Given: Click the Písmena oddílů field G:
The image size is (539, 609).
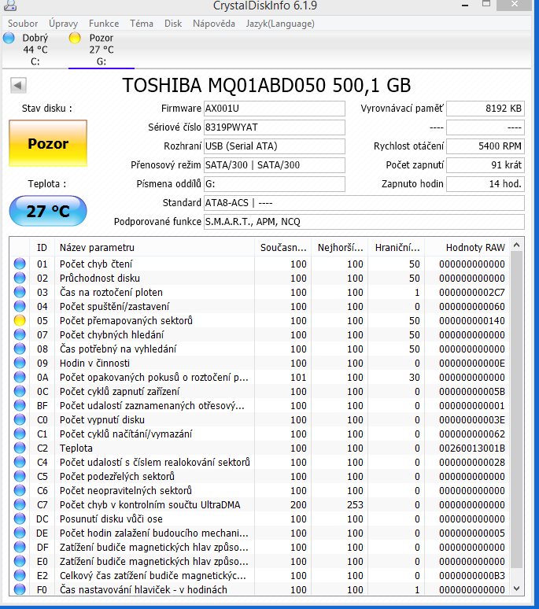Looking at the screenshot, I should tap(275, 183).
